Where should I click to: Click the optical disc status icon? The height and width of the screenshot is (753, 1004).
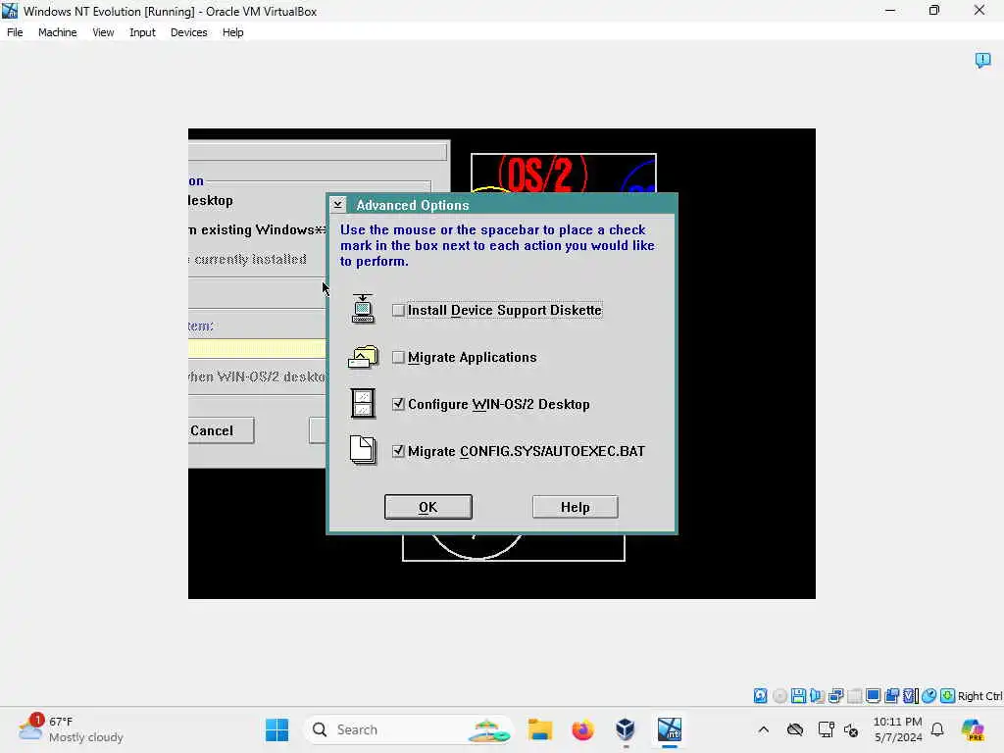pyautogui.click(x=779, y=696)
